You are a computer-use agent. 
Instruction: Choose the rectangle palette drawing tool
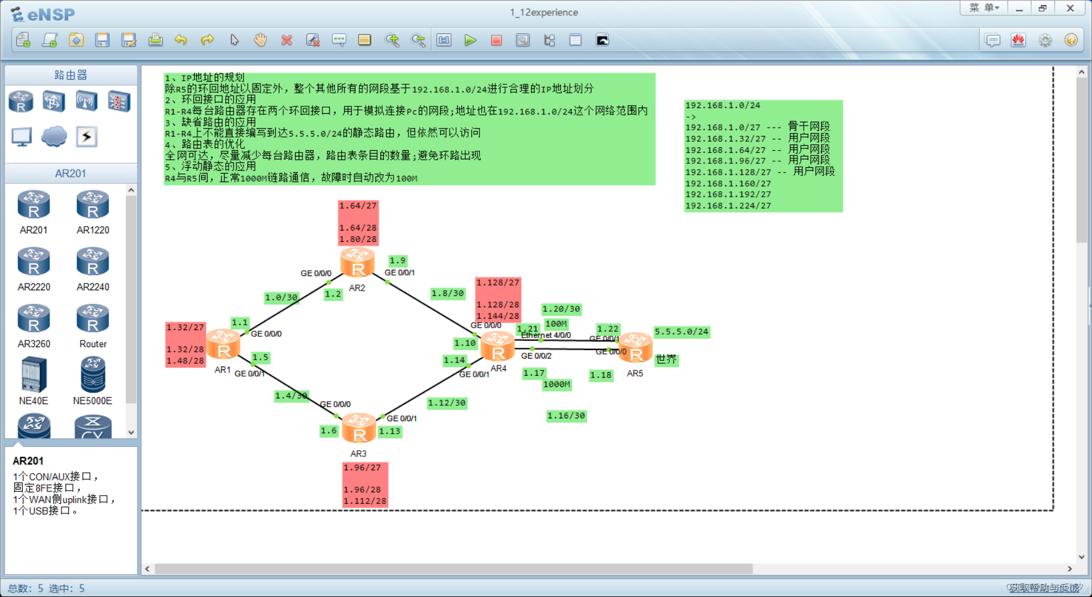point(365,40)
